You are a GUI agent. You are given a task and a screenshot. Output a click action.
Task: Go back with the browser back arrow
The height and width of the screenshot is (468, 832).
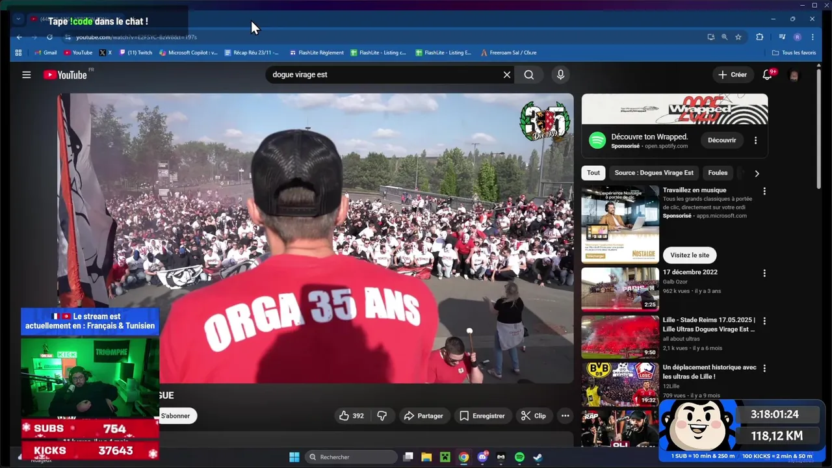click(x=19, y=37)
